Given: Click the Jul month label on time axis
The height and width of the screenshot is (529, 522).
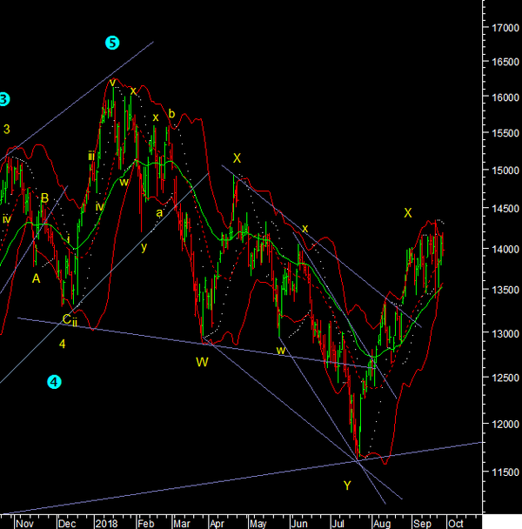Looking at the screenshot, I should coord(338,523).
